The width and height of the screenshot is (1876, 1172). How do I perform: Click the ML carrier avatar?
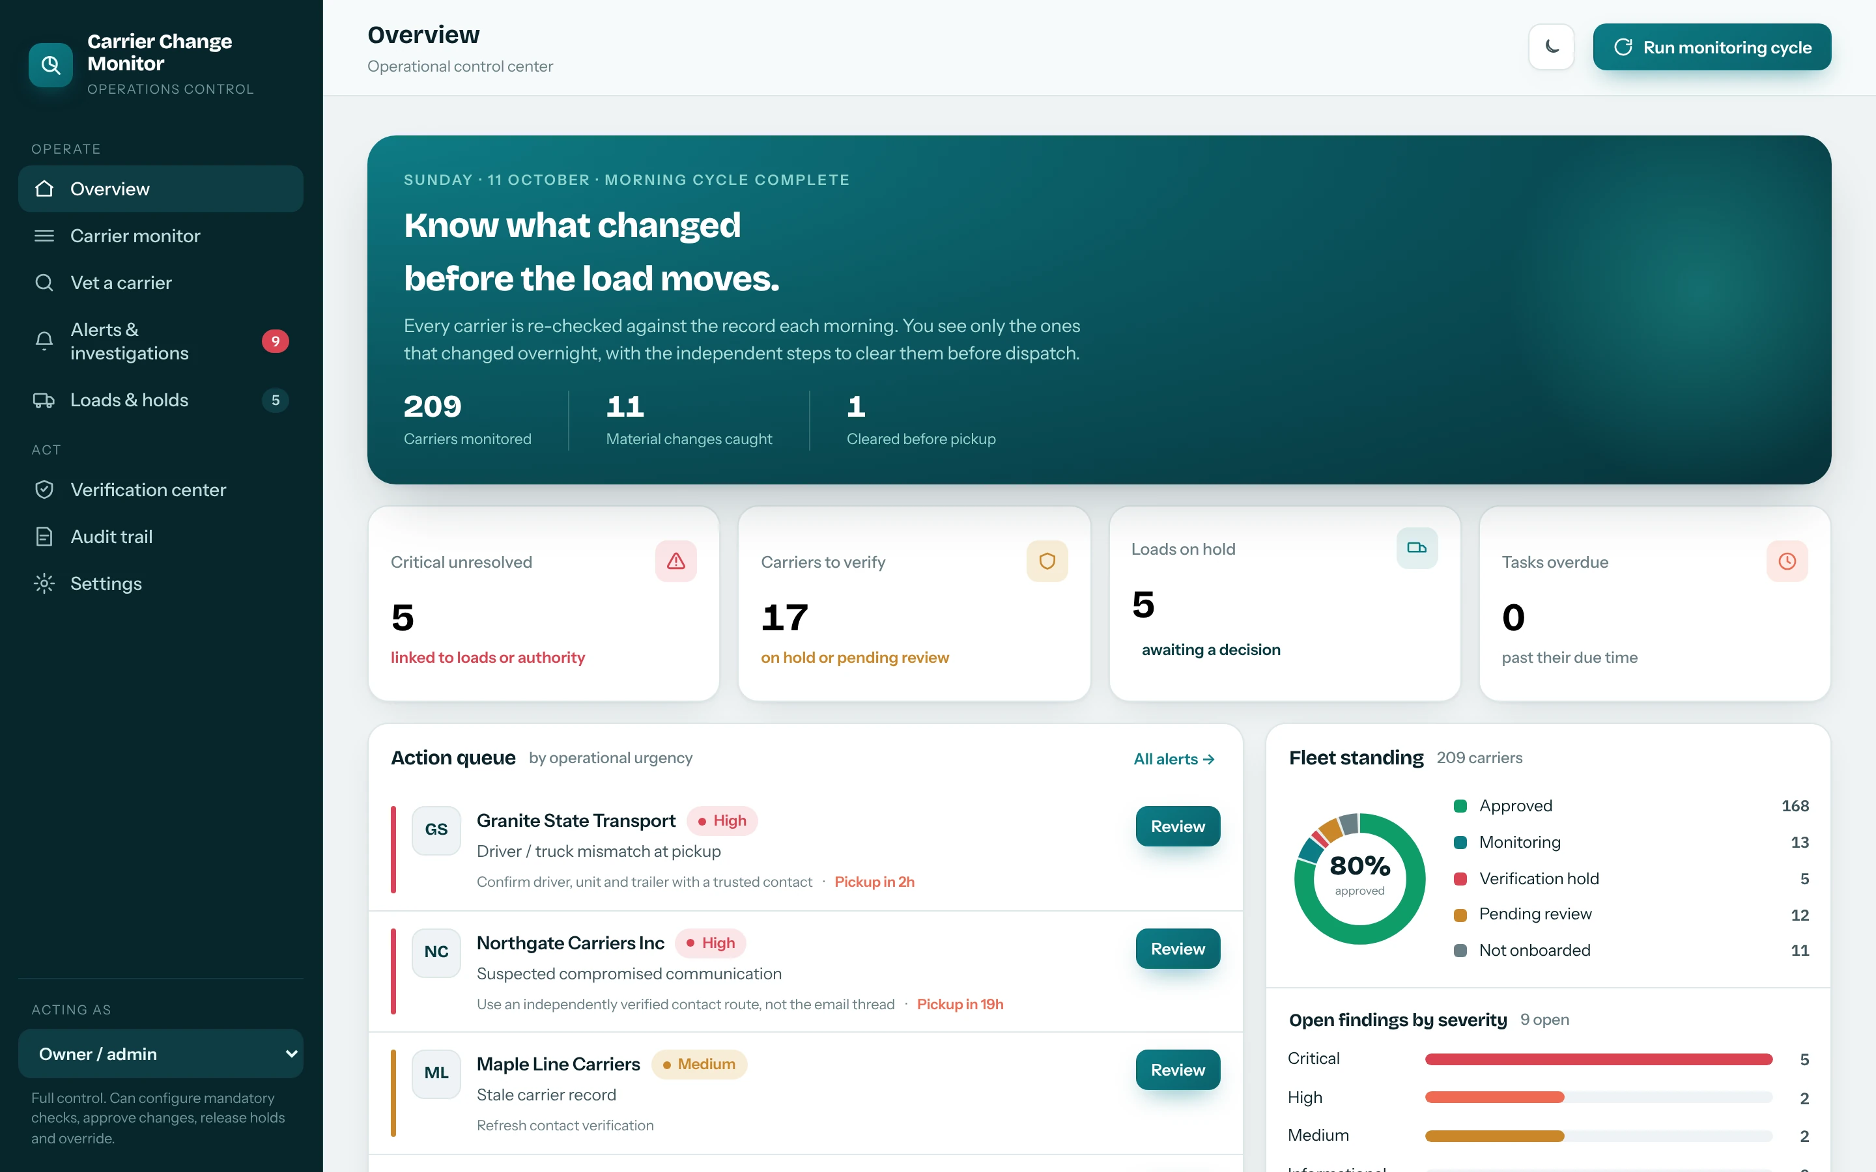pos(436,1074)
